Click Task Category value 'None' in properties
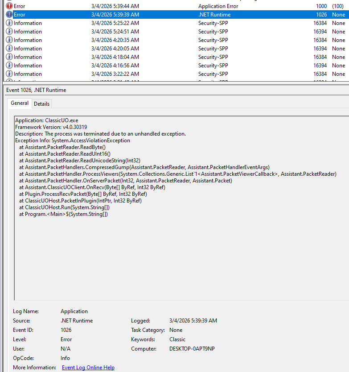The width and height of the screenshot is (349, 372). point(176,330)
